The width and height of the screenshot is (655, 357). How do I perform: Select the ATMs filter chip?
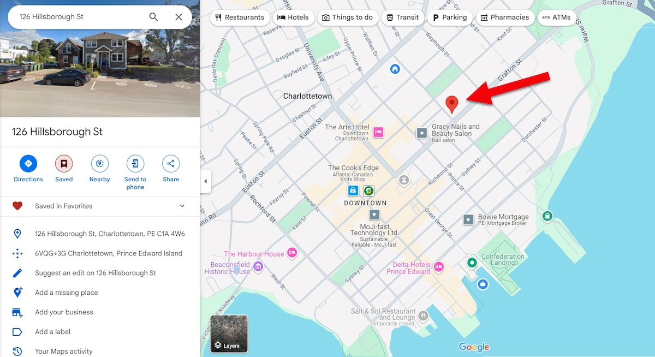click(x=556, y=17)
